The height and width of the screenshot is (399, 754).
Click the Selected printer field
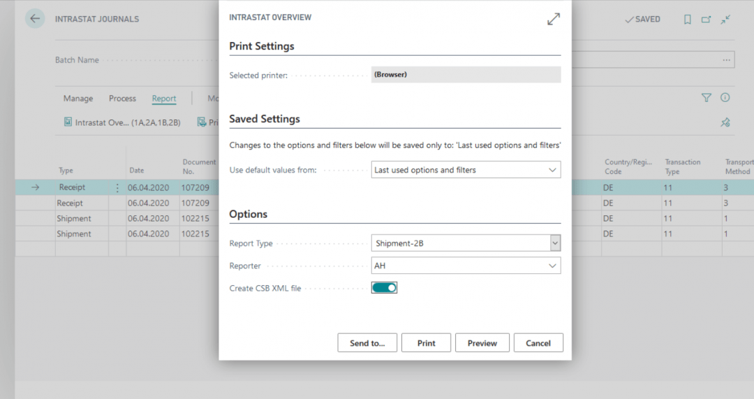coord(466,75)
